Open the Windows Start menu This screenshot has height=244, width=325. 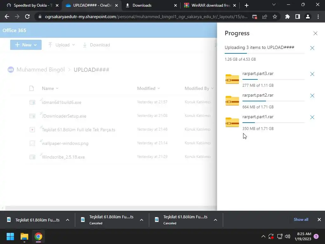pos(10,236)
